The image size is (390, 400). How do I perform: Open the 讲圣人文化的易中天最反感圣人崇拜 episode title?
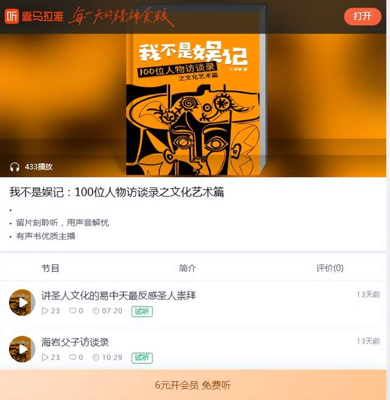pyautogui.click(x=119, y=296)
